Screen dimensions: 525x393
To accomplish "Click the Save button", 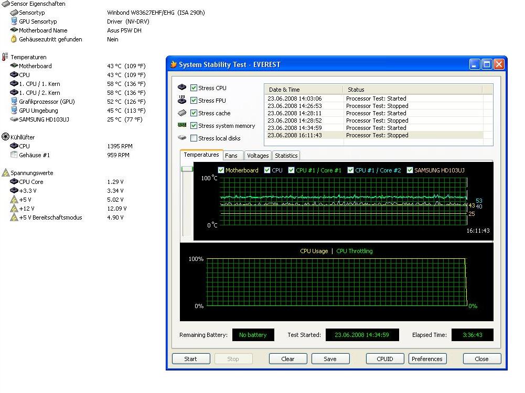I will tap(330, 359).
